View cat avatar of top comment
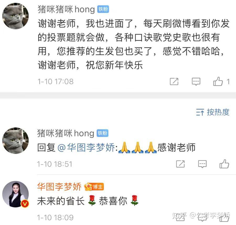 tap(15, 16)
